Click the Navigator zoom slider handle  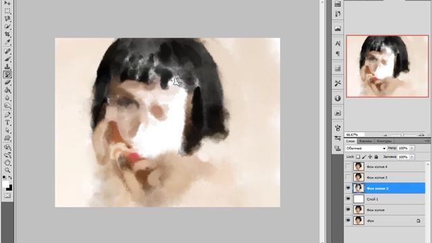(x=402, y=135)
